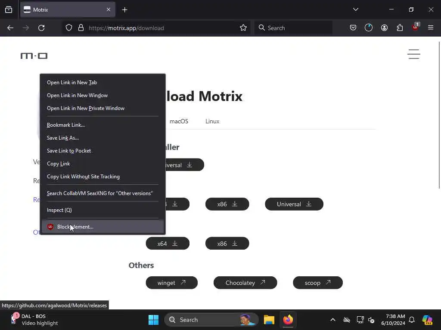This screenshot has width=441, height=330.
Task: Close the Motrix tab
Action: tap(109, 10)
